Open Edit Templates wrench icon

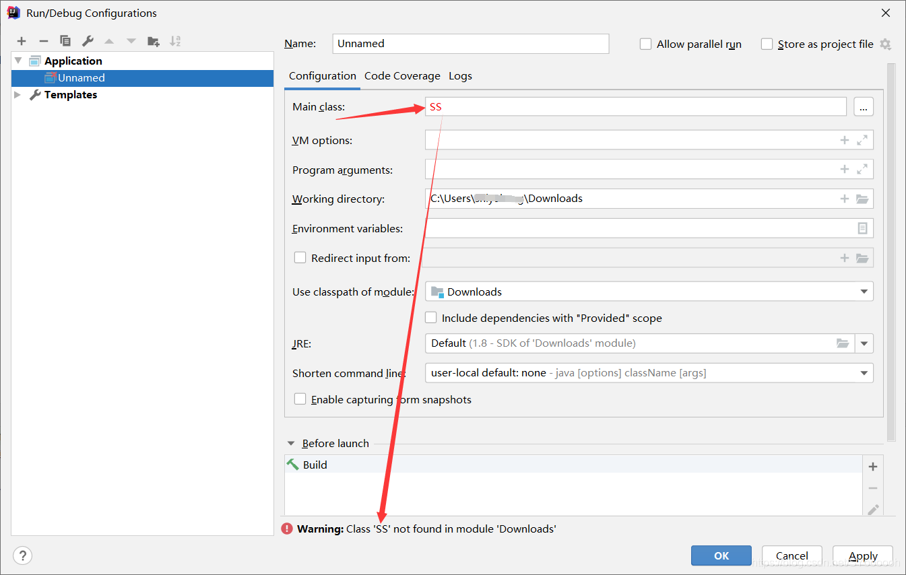point(87,42)
